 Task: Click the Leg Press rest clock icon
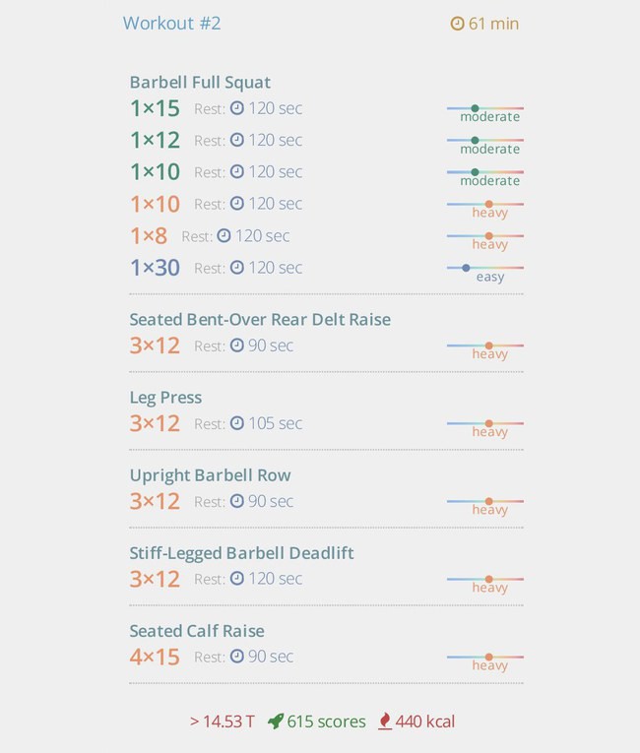click(x=237, y=423)
